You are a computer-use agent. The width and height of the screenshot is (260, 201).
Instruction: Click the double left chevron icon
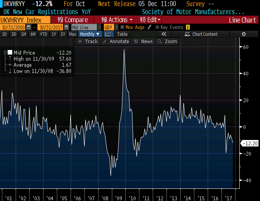(164, 34)
